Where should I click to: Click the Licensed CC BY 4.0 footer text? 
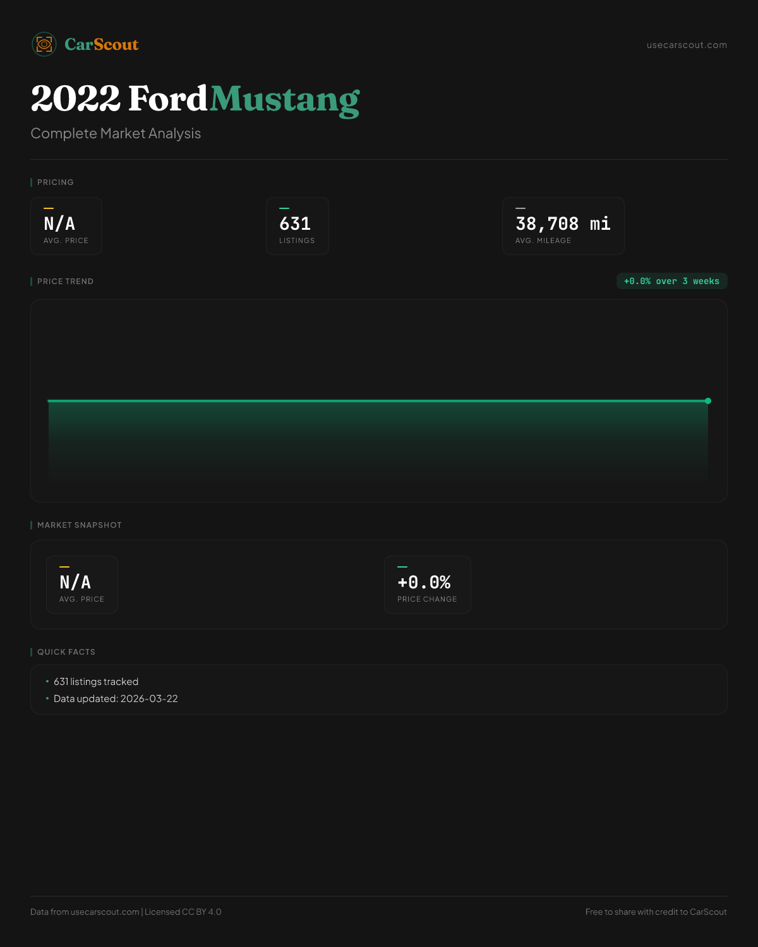(183, 912)
